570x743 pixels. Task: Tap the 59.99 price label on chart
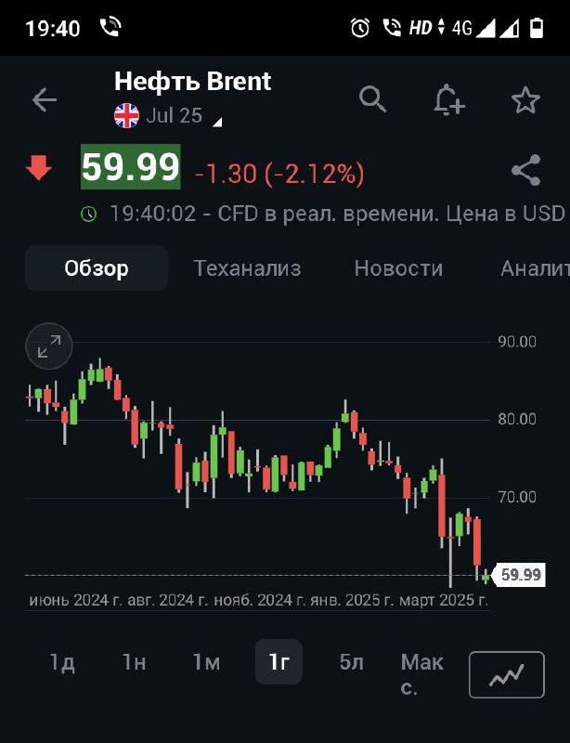point(520,575)
